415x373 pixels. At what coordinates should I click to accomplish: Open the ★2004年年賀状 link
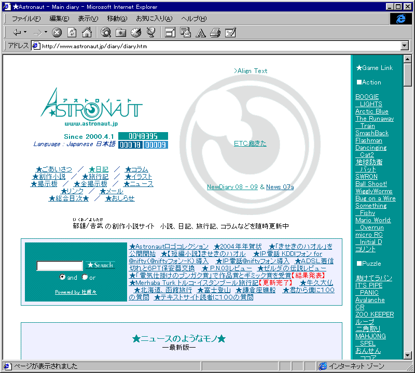point(238,247)
